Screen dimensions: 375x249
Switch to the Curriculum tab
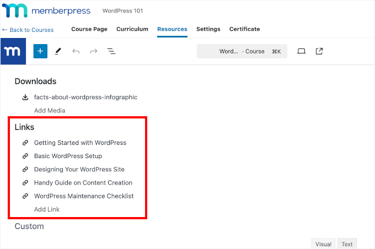click(132, 29)
